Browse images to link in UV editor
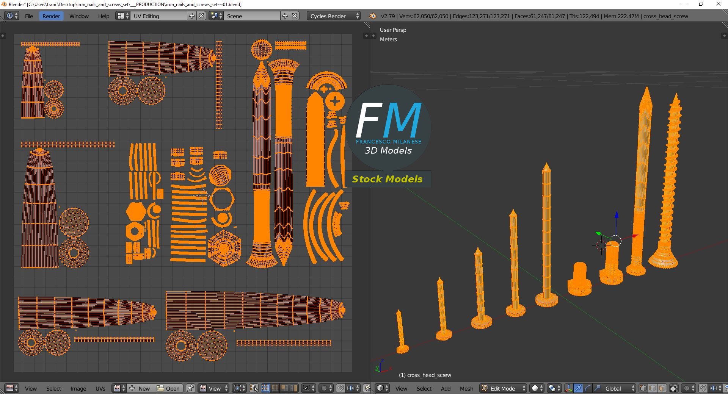The image size is (728, 394). click(119, 388)
